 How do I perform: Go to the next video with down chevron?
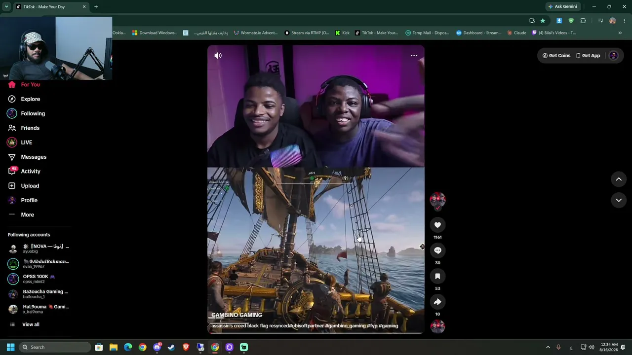[x=619, y=200]
